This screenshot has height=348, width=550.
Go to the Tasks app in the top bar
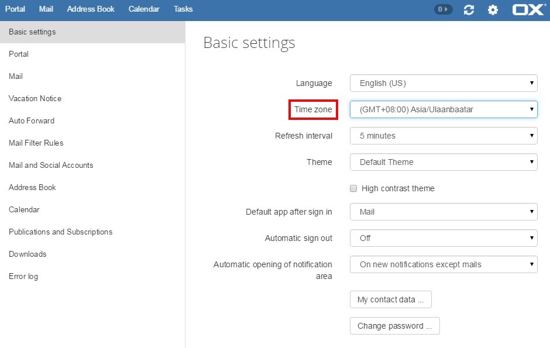183,9
